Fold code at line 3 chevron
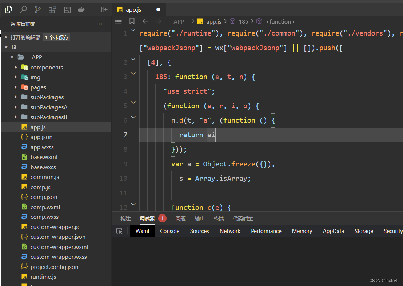Viewport: 403px width, 286px height. point(133,74)
